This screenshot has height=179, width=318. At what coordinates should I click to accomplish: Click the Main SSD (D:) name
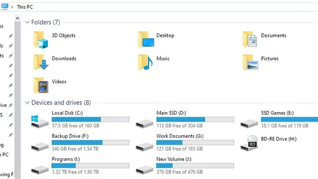click(171, 113)
